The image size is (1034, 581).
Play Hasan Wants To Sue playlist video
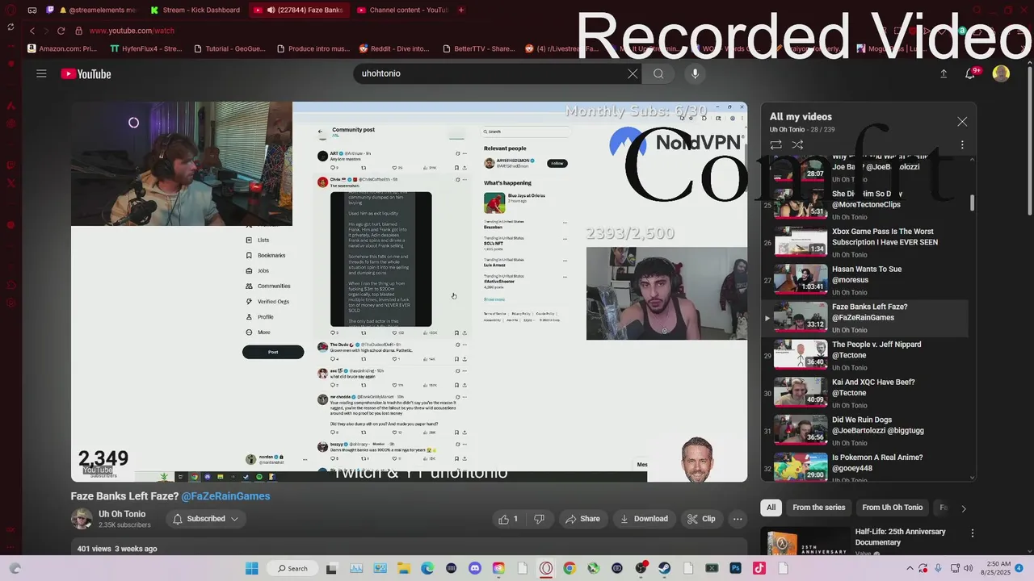(x=864, y=280)
